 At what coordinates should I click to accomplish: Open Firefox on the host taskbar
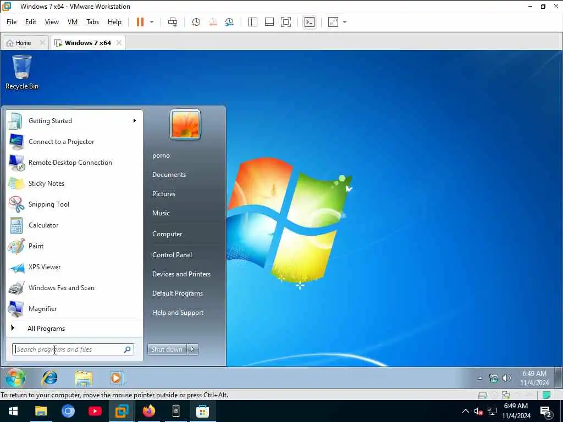tap(148, 411)
